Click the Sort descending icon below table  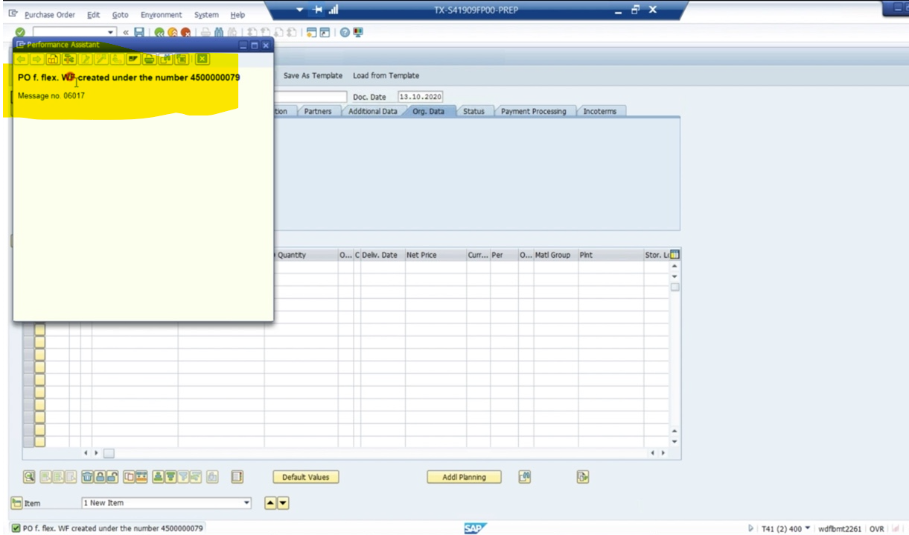point(170,476)
